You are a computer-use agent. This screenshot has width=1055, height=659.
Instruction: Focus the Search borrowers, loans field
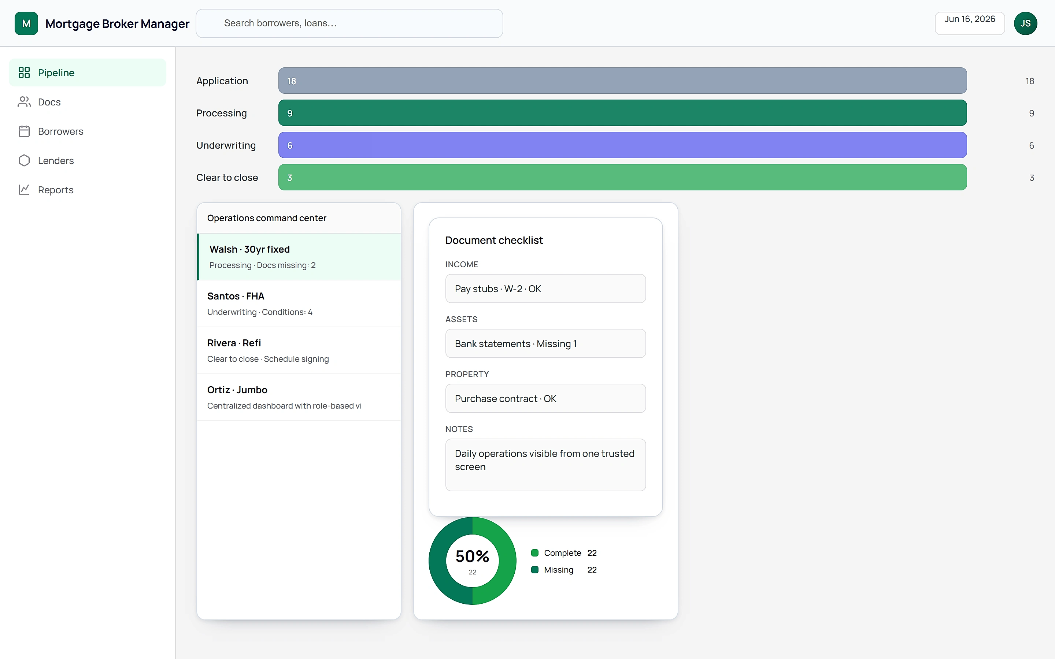349,23
